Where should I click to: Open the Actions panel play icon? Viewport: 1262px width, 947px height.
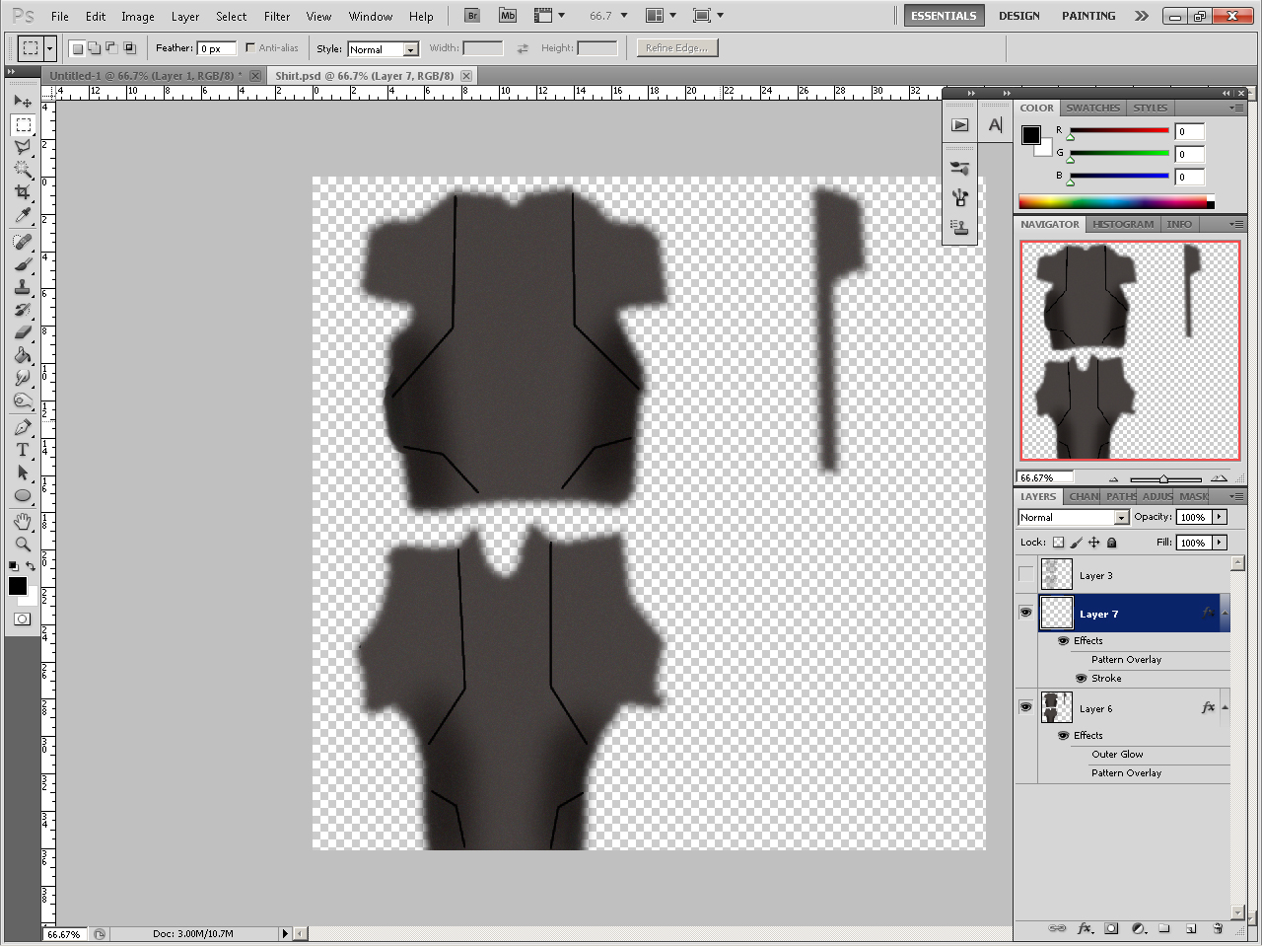[x=959, y=124]
